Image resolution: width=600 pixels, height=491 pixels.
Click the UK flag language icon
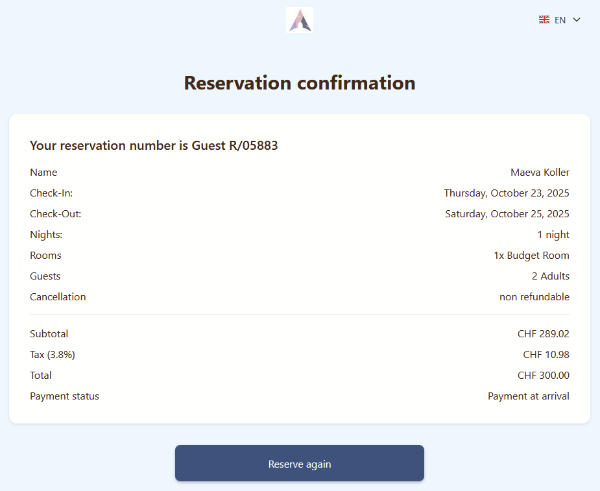(x=544, y=20)
